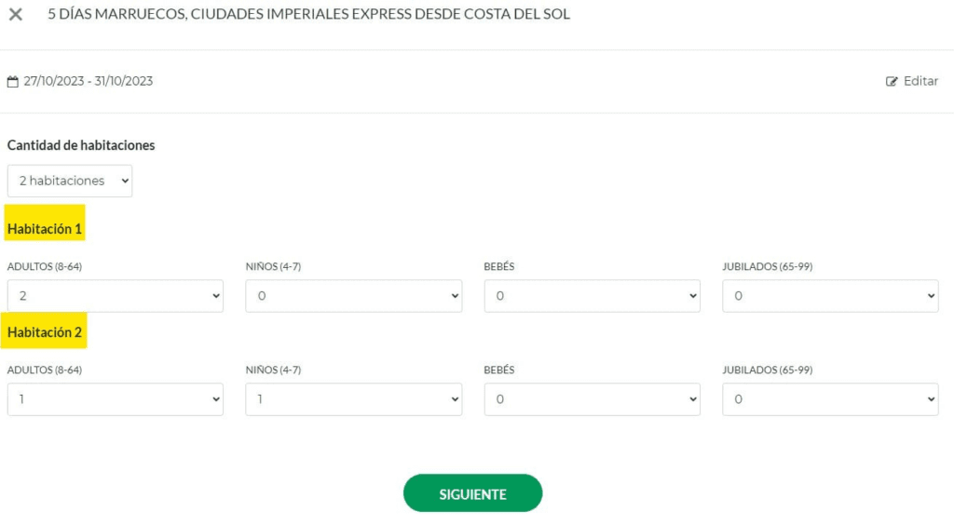Viewport: 954px width, 525px height.
Task: Expand the Niños dropdown in Habitación 2
Action: click(353, 399)
